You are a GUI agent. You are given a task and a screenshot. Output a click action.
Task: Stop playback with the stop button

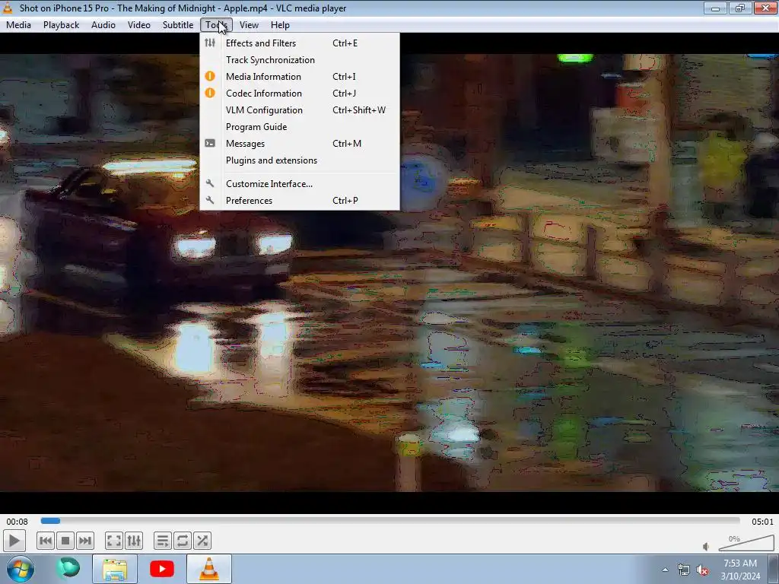65,541
